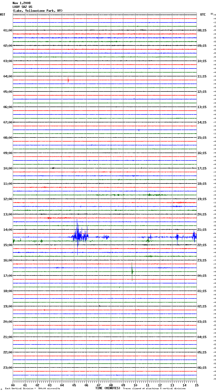
Task: Click the 06:15 UTC time label
Action: (202, 368)
